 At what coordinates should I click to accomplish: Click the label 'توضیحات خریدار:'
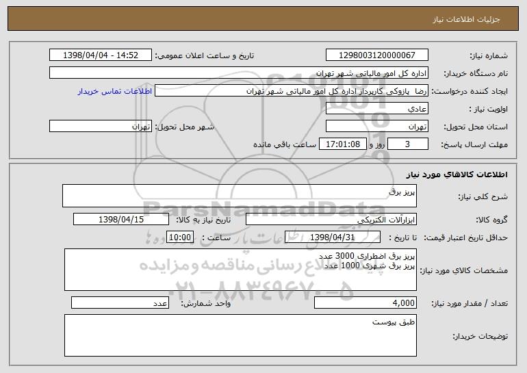pyautogui.click(x=480, y=336)
